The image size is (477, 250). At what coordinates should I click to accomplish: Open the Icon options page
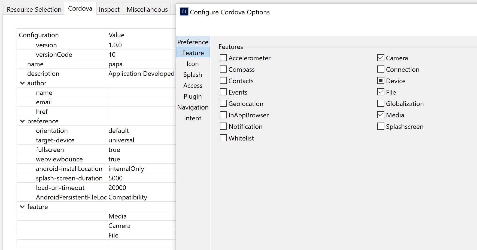pyautogui.click(x=193, y=64)
